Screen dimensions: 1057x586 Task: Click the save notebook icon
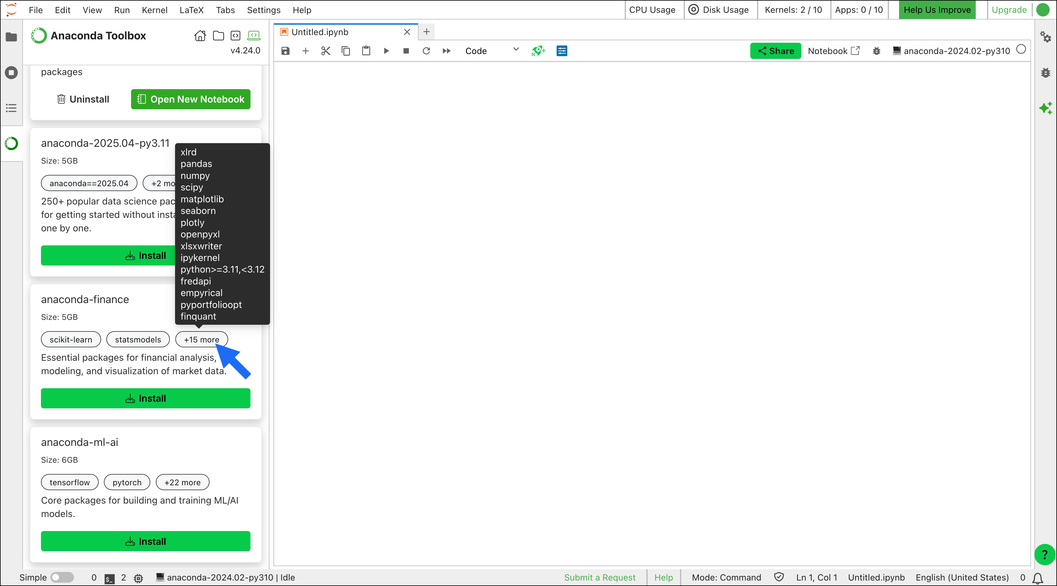285,51
